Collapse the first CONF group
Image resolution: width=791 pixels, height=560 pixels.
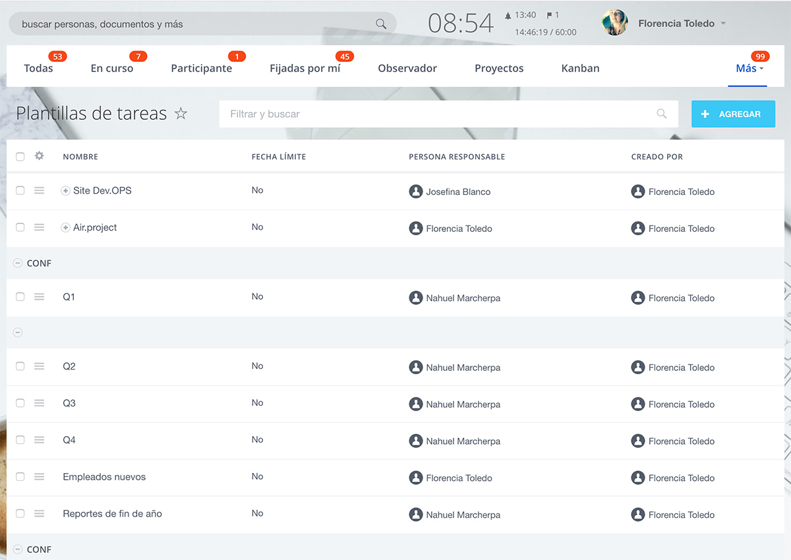pyautogui.click(x=18, y=264)
